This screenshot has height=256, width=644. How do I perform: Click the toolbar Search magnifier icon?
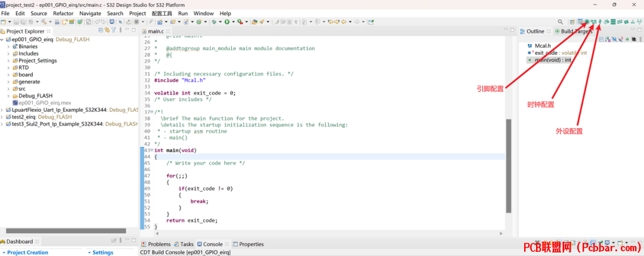pyautogui.click(x=560, y=22)
